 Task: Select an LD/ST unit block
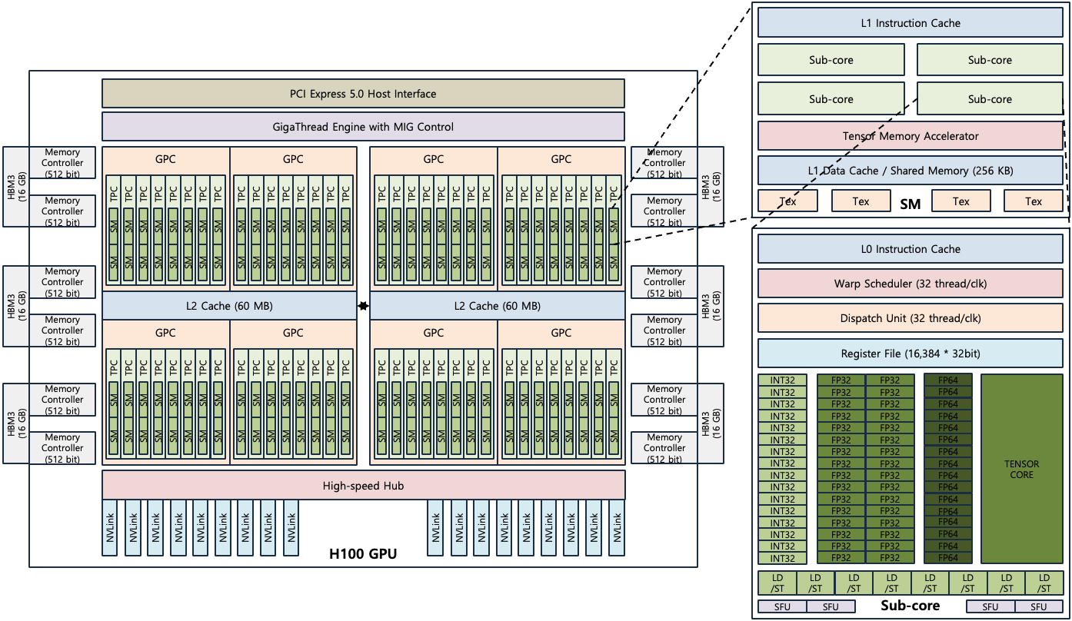780,582
